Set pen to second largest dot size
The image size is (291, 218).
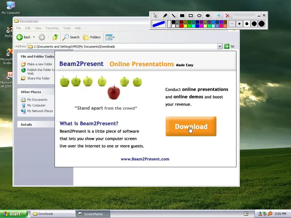coord(254,24)
